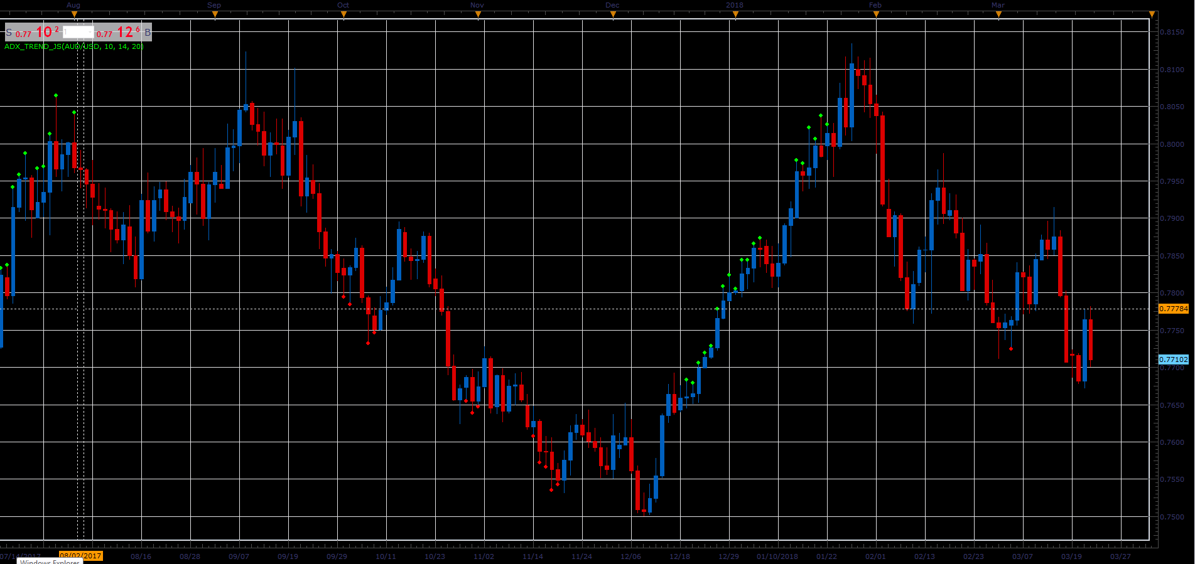Click the 0.7650 price axis label
The height and width of the screenshot is (564, 1195).
[1172, 405]
